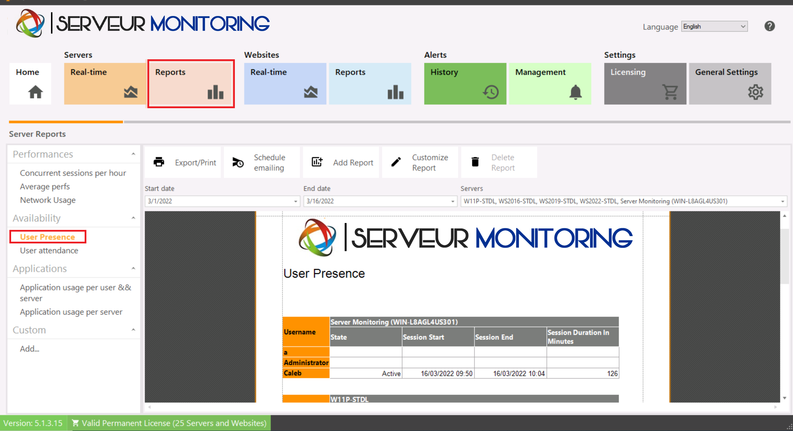Open the End date picker dropdown
Viewport: 793px width, 431px height.
point(453,201)
